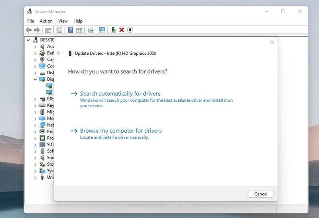Choose Search automatically for drivers
The height and width of the screenshot is (218, 319).
(120, 94)
